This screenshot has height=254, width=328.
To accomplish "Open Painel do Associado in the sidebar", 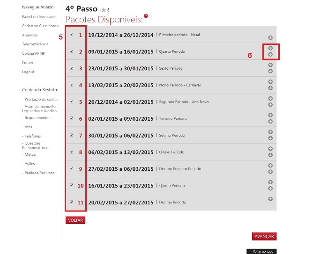I will 39,16.
